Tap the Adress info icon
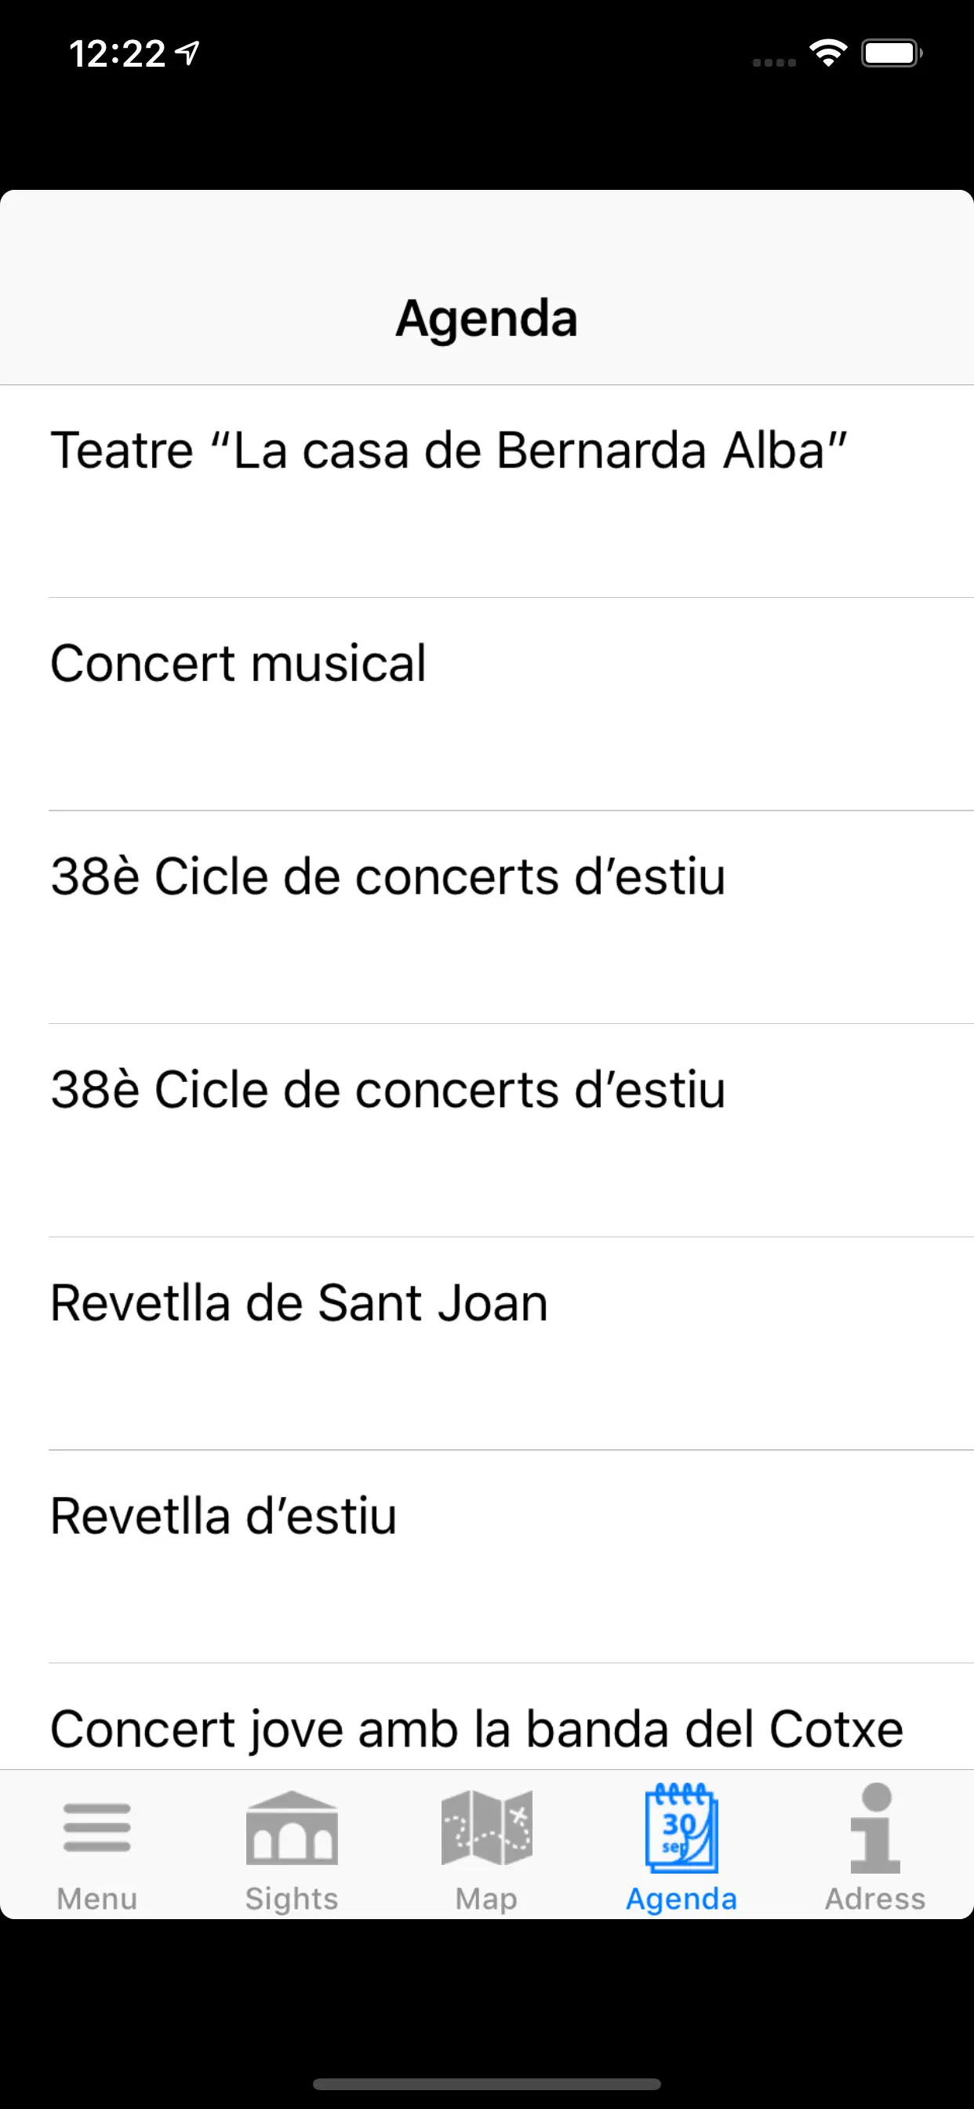The width and height of the screenshot is (974, 2109). point(875,1827)
